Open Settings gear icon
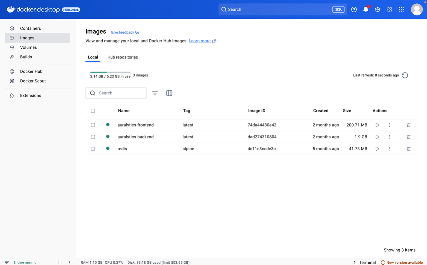The image size is (427, 265). click(390, 9)
